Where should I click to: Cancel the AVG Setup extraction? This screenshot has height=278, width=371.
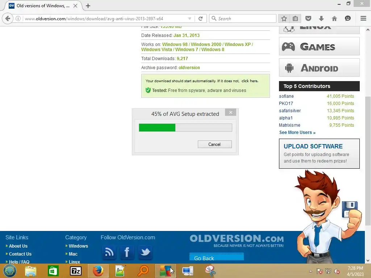point(214,144)
